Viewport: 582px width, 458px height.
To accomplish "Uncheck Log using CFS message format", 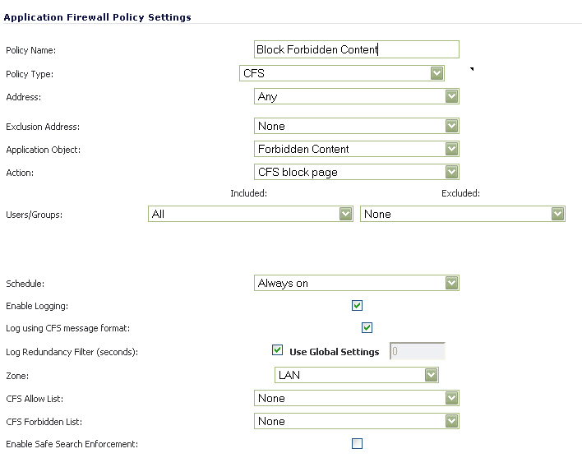I will (367, 328).
